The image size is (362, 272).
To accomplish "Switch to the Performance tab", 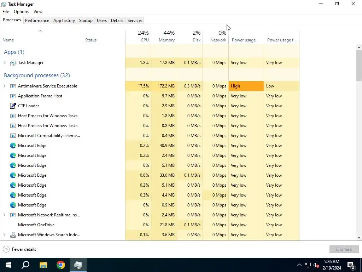I will pyautogui.click(x=37, y=20).
